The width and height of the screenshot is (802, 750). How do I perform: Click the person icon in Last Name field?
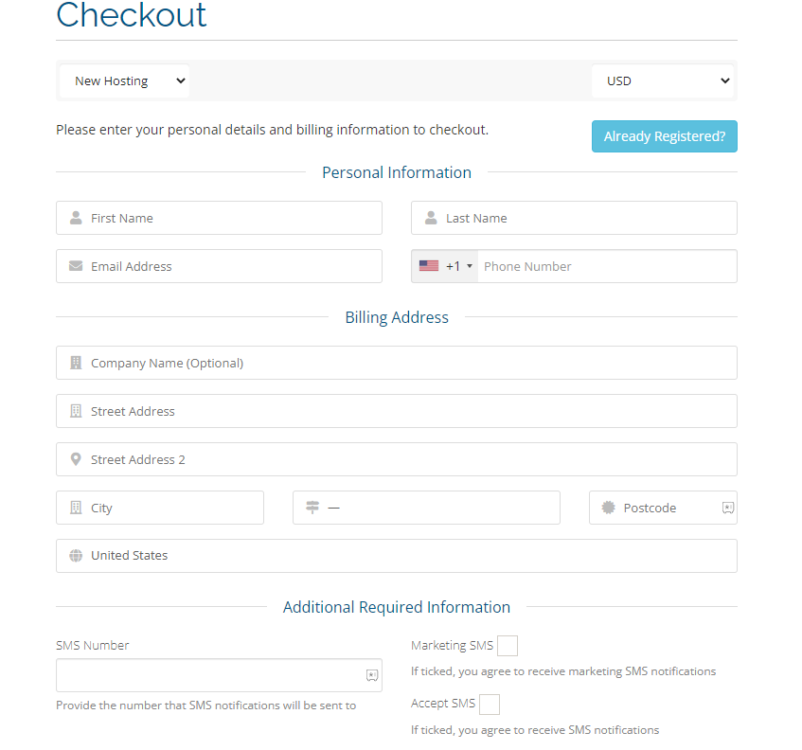(x=430, y=218)
